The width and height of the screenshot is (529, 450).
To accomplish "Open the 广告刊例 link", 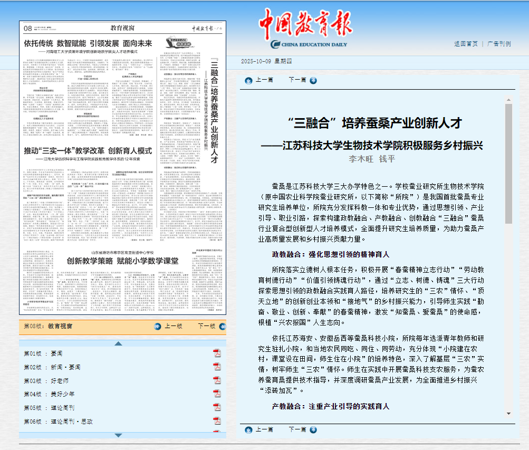I will (498, 44).
